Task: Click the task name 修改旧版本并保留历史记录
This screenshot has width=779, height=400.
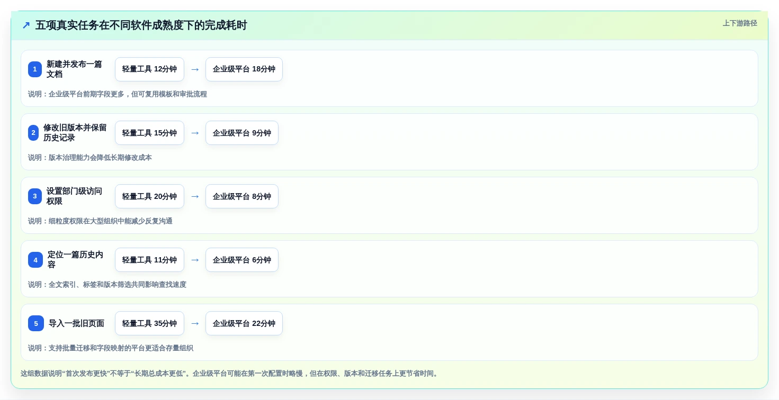Action: point(75,133)
